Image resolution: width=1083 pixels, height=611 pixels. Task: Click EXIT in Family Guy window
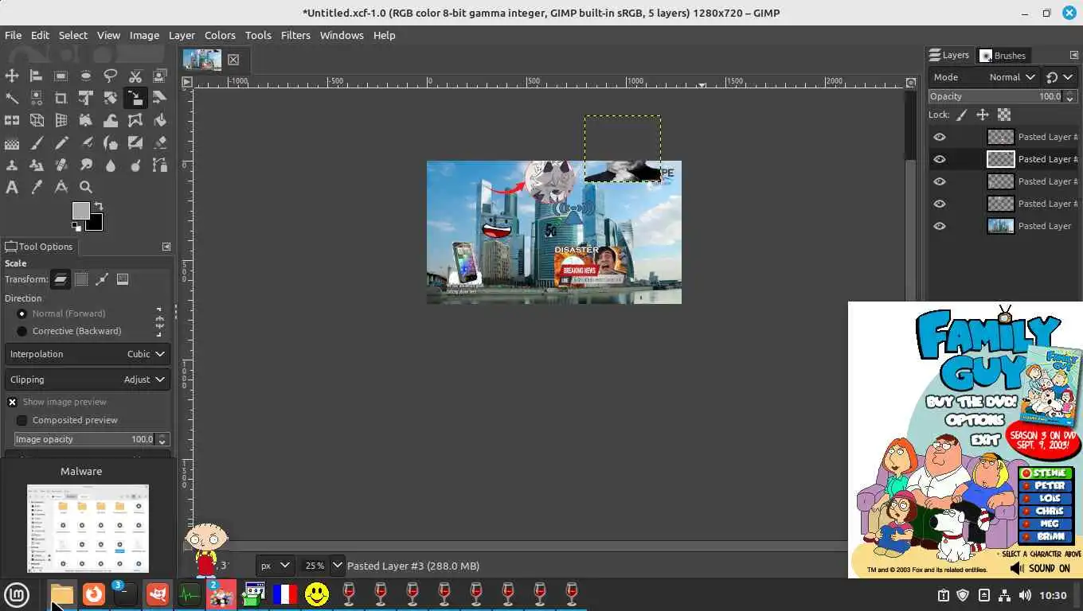pos(986,439)
